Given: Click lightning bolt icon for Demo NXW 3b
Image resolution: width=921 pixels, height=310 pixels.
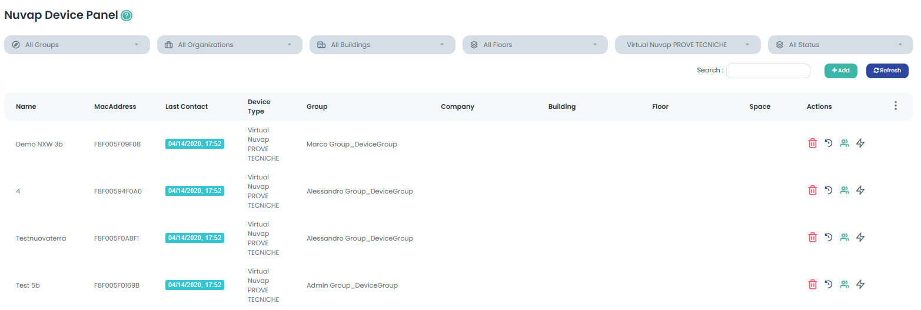Looking at the screenshot, I should 860,143.
